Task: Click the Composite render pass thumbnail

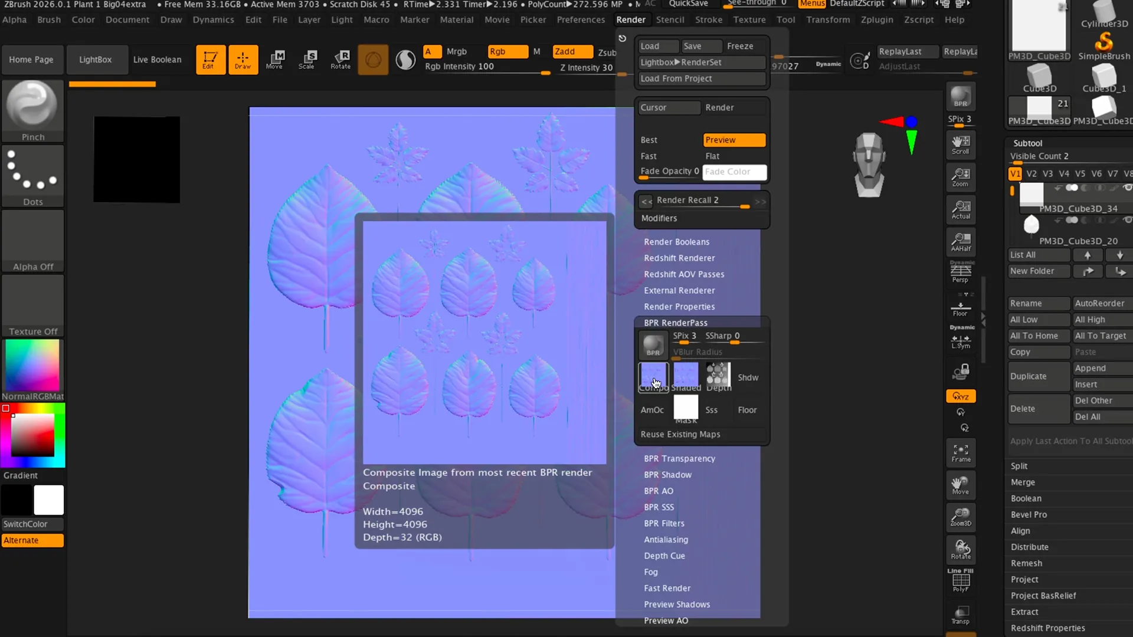Action: pos(653,376)
